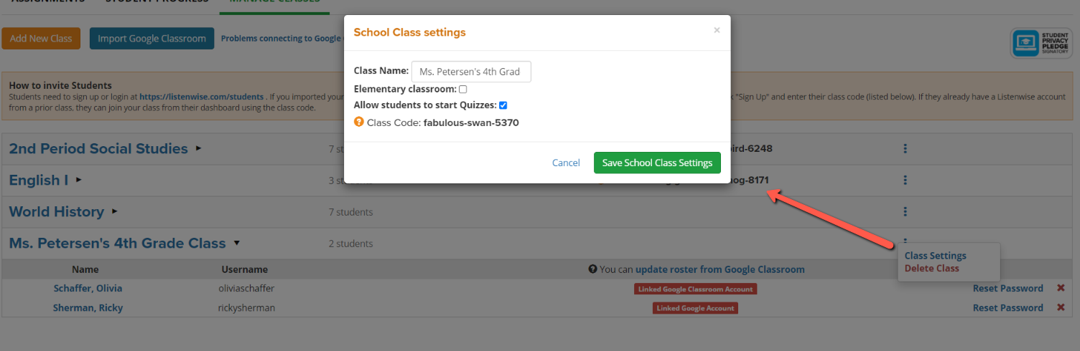Cancel the class settings dialog
This screenshot has width=1080, height=351.
click(x=566, y=163)
